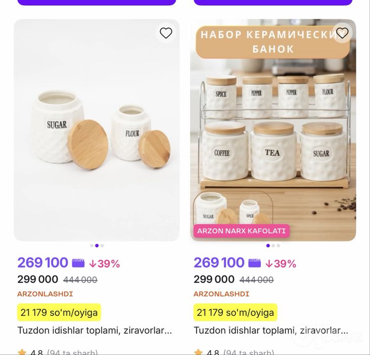This screenshot has width=370, height=355.
Task: Select the first carousel dot on right product
Action: (x=268, y=245)
